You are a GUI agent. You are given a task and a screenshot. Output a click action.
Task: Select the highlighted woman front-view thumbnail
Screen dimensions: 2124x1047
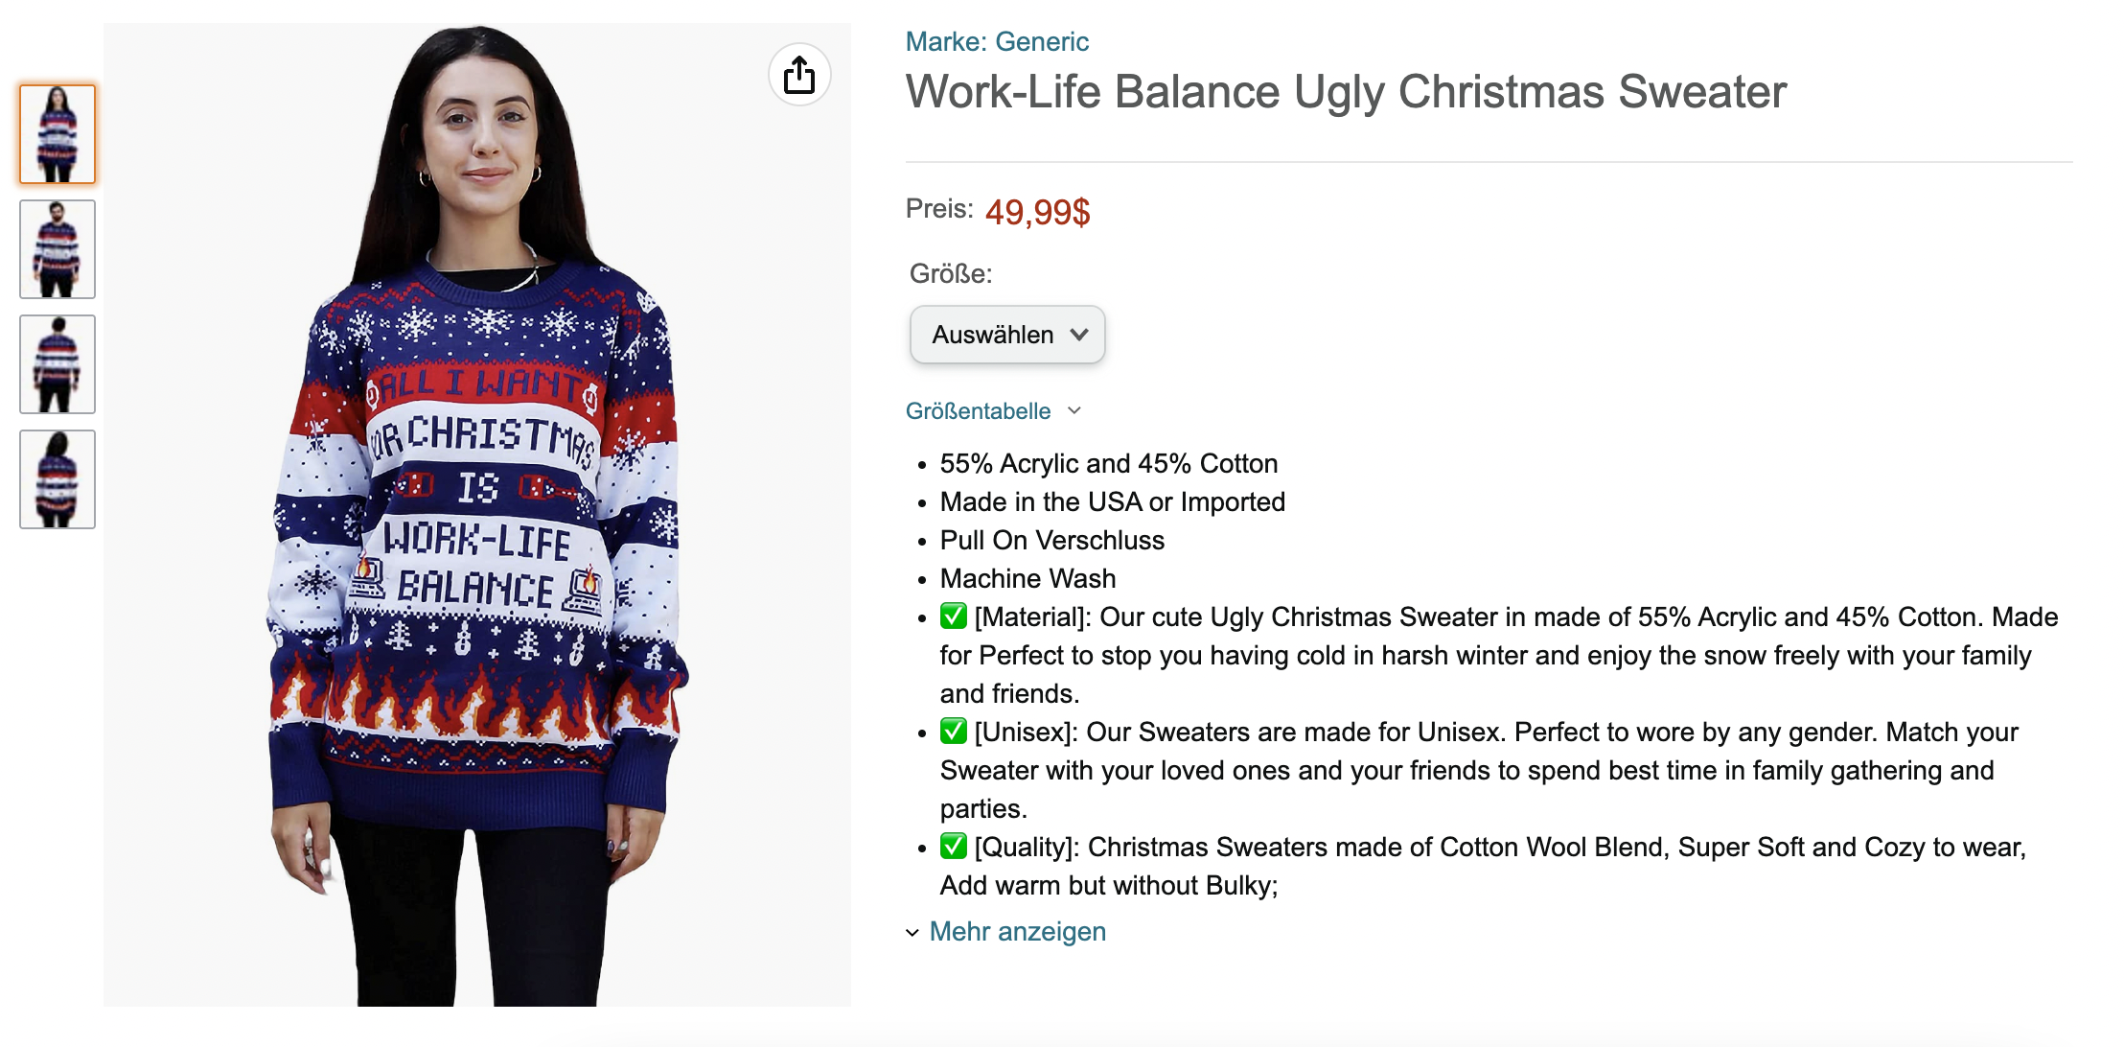click(58, 134)
